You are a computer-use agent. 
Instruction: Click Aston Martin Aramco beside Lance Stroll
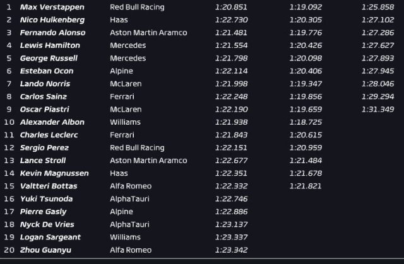coord(148,161)
